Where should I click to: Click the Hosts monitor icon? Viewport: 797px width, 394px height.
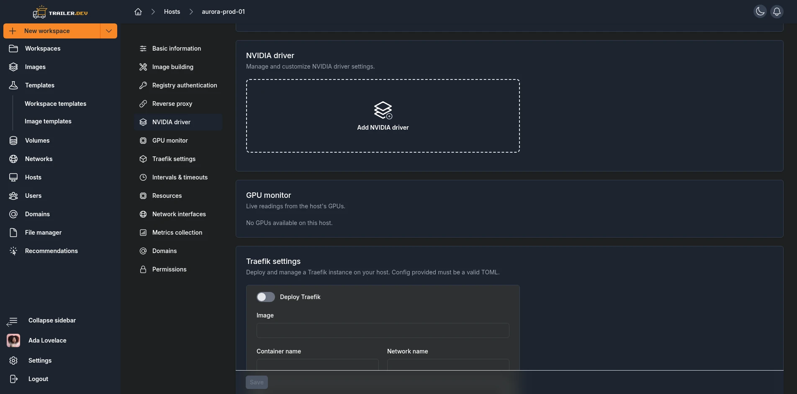(13, 177)
